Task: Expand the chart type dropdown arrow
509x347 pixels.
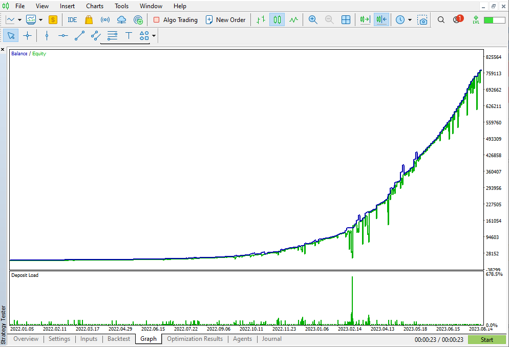Action: [x=19, y=20]
